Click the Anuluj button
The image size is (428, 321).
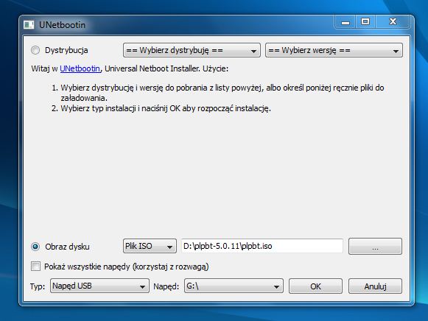point(375,286)
